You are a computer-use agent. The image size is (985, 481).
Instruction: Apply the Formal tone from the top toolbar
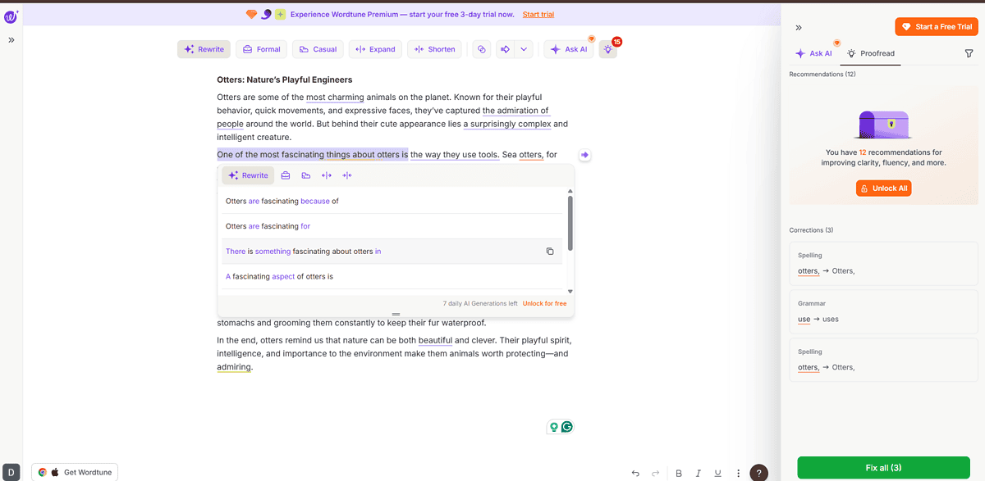261,49
